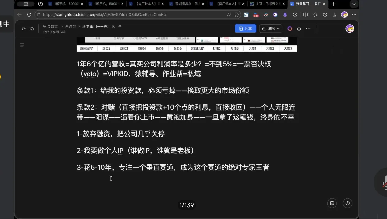Open the Downloads icon in browser toolbar
The width and height of the screenshot is (387, 219).
pos(335,14)
